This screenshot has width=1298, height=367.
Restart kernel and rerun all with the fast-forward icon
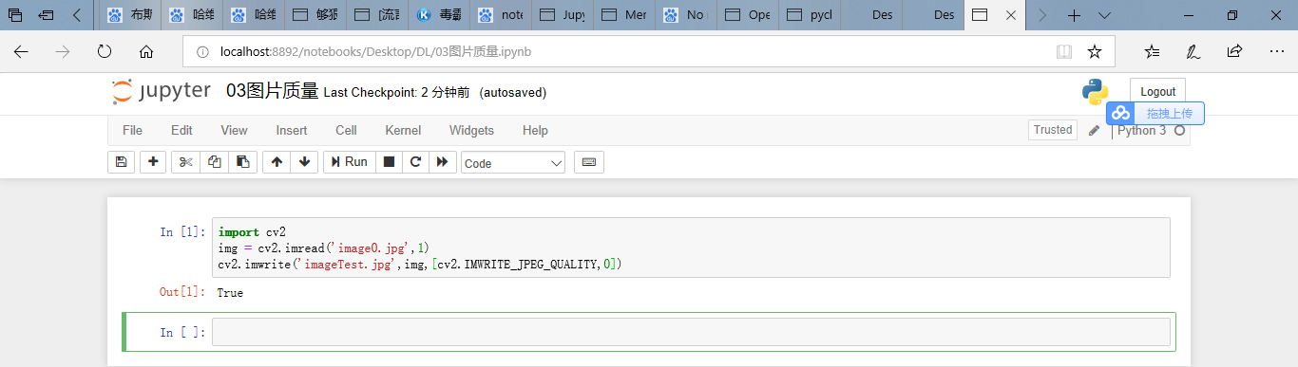pos(442,162)
